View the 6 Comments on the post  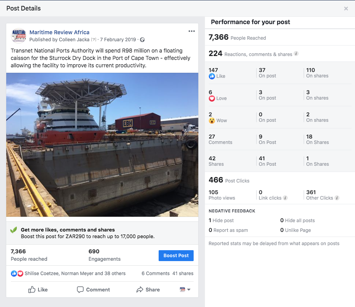click(x=156, y=274)
